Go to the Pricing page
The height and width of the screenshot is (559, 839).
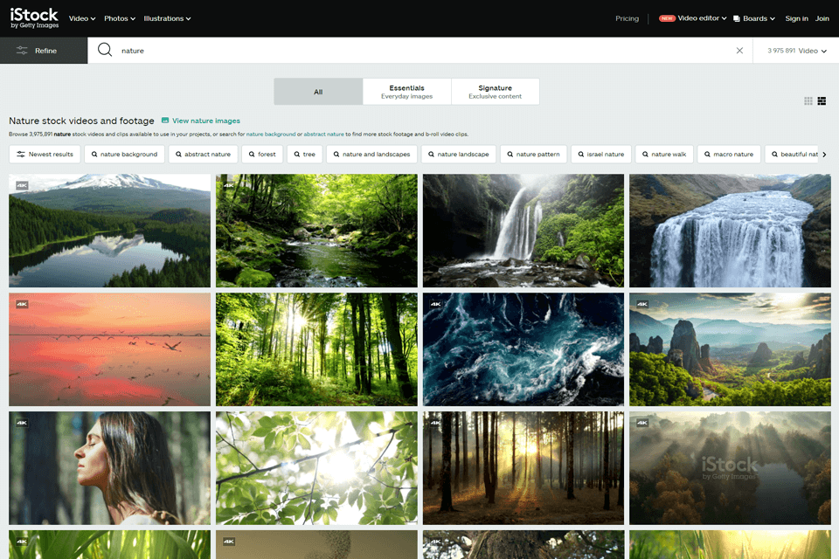point(628,18)
